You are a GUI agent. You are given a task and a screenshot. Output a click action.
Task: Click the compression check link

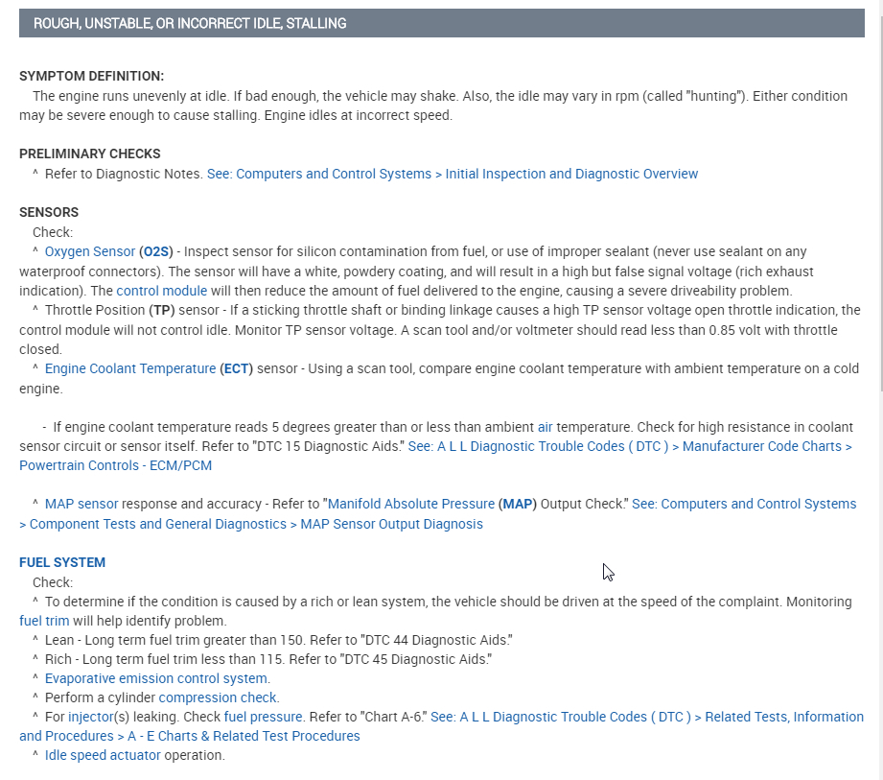tap(219, 697)
